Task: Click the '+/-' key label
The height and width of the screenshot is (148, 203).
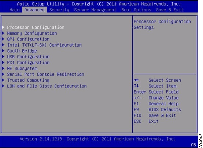Action: (x=137, y=98)
